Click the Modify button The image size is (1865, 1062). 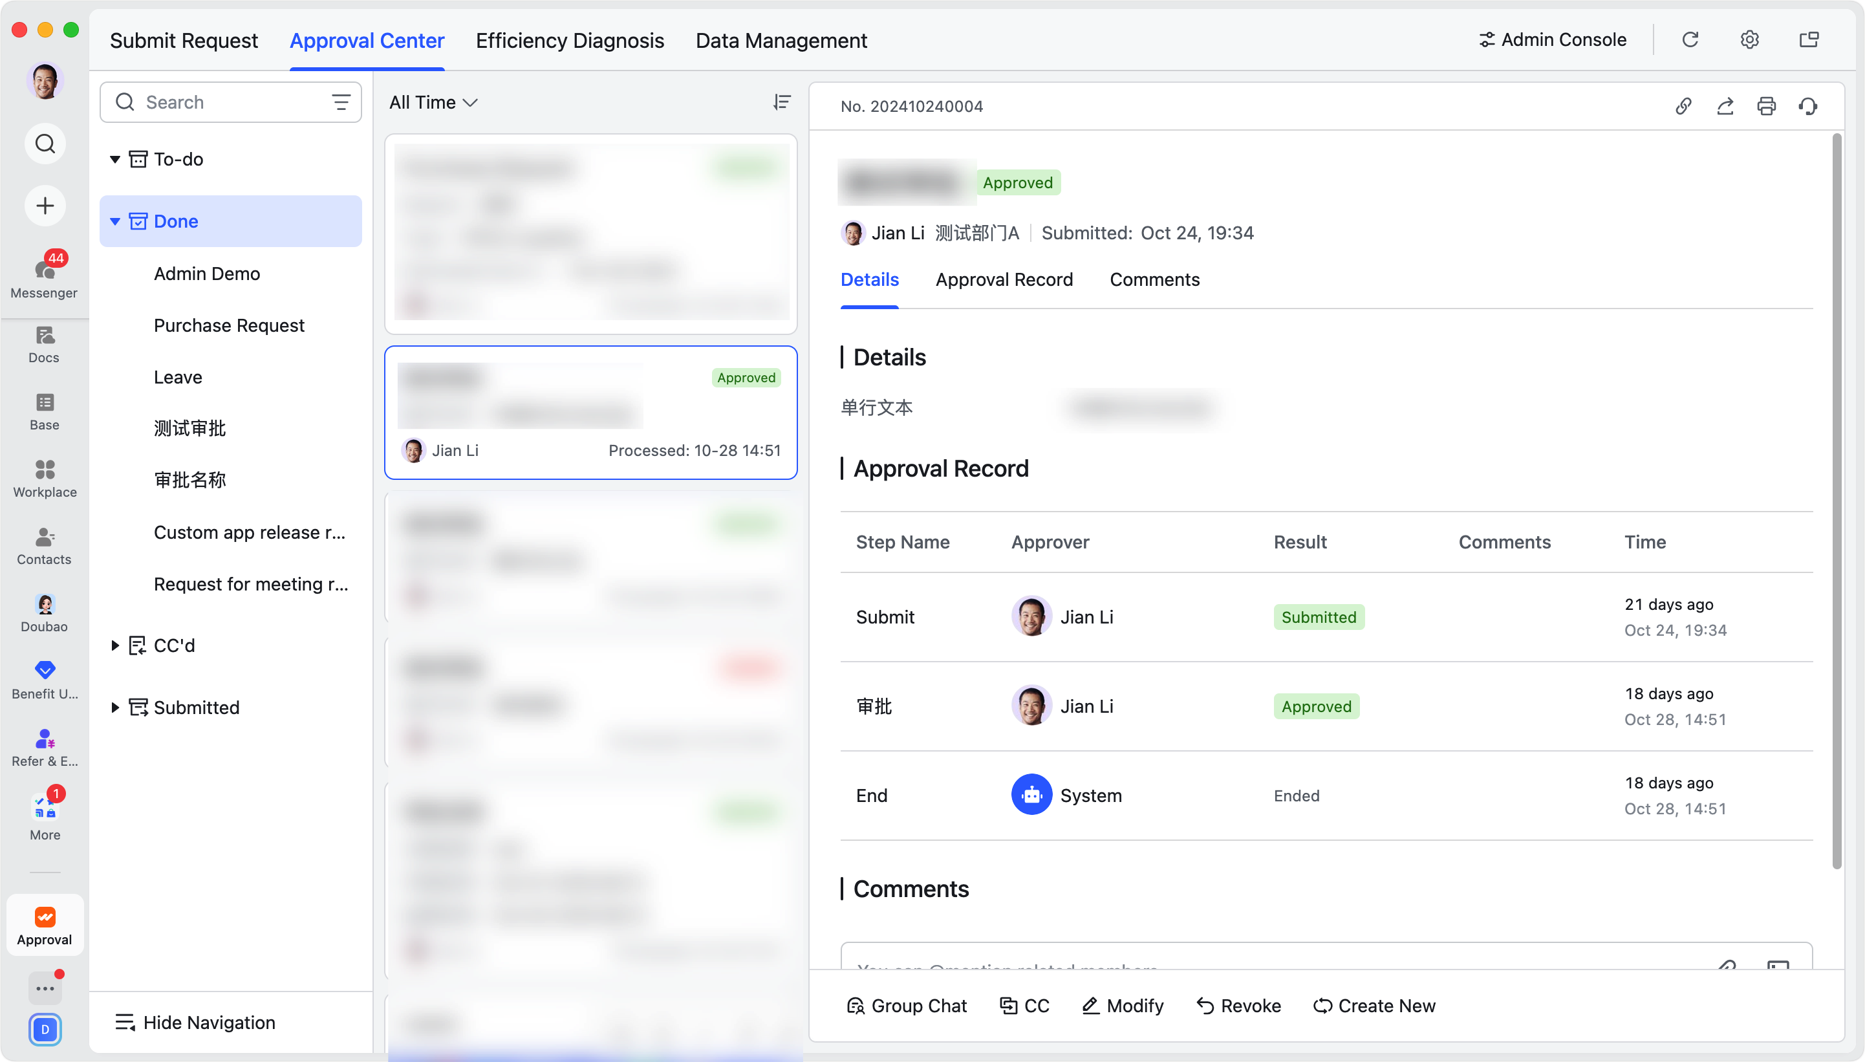(1123, 1006)
